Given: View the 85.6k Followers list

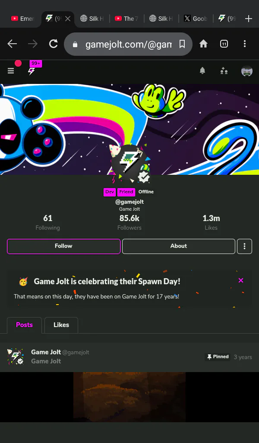Looking at the screenshot, I should 129,223.
